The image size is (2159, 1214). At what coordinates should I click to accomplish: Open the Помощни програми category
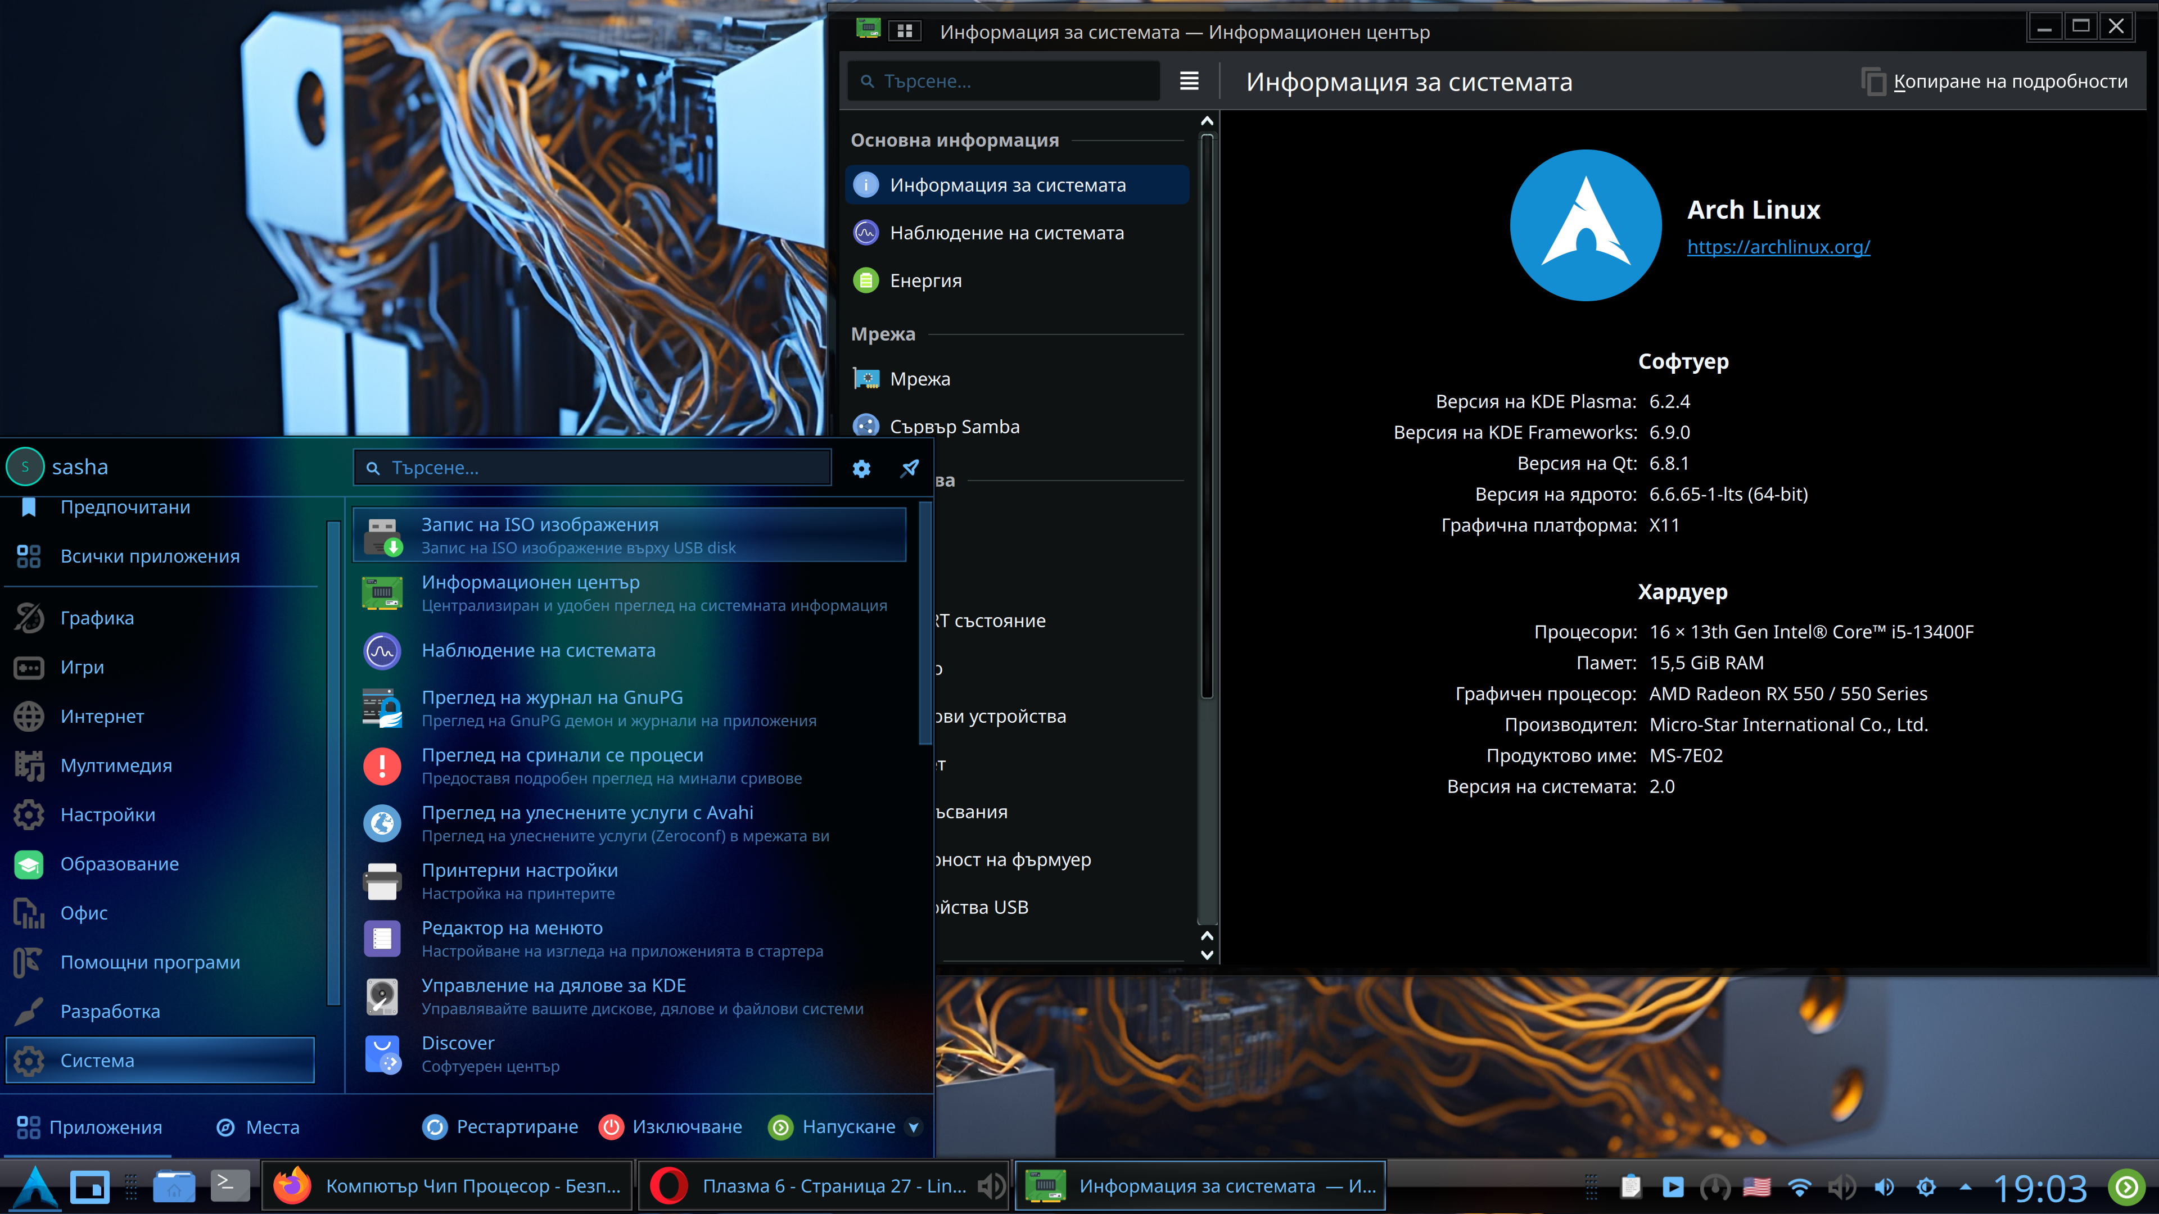pos(159,963)
